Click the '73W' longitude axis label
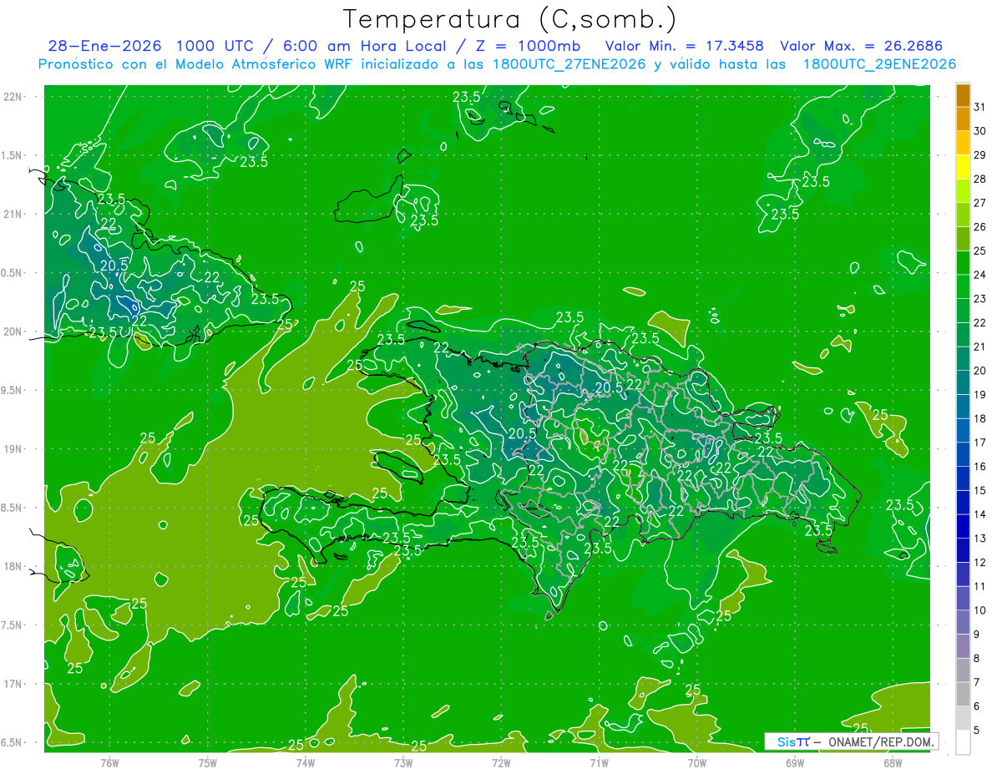 [x=403, y=763]
